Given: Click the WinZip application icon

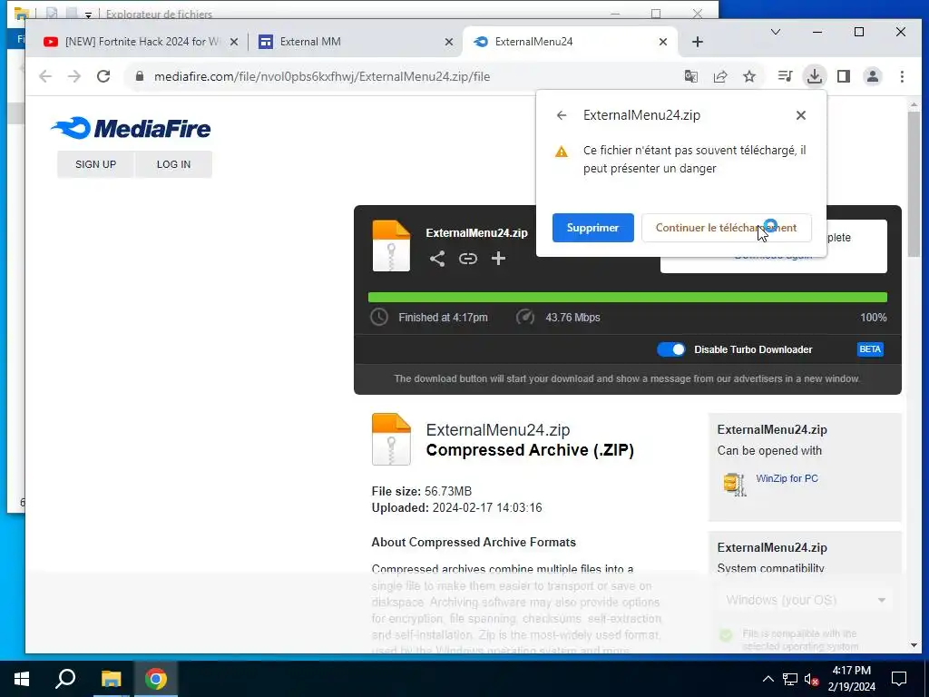Looking at the screenshot, I should [x=735, y=485].
